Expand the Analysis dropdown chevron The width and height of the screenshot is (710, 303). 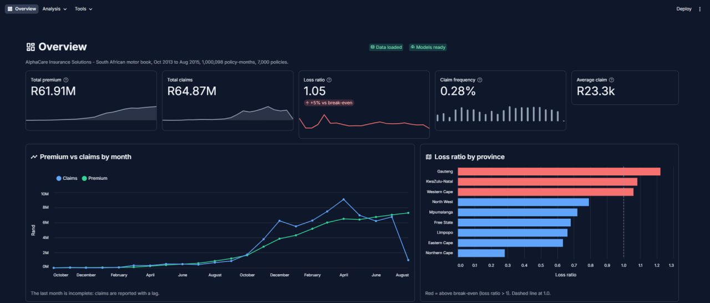point(65,9)
